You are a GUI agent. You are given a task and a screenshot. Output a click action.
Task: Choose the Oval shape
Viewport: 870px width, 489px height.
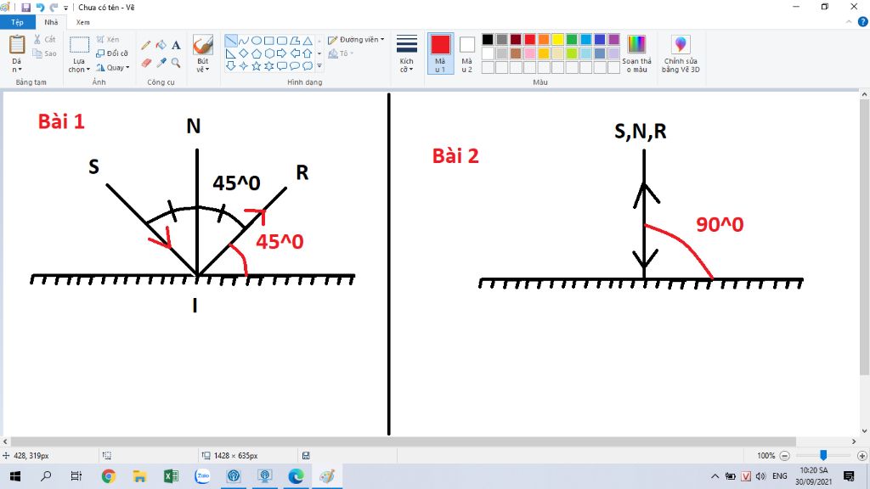point(257,41)
